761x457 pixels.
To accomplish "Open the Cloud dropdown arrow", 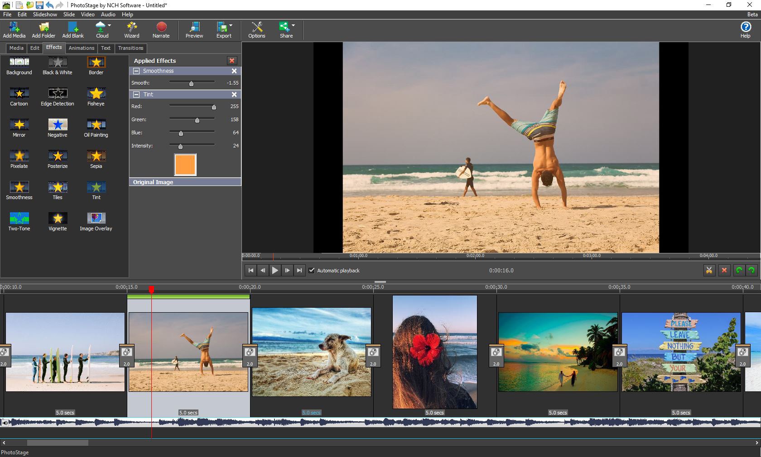I will coord(109,26).
